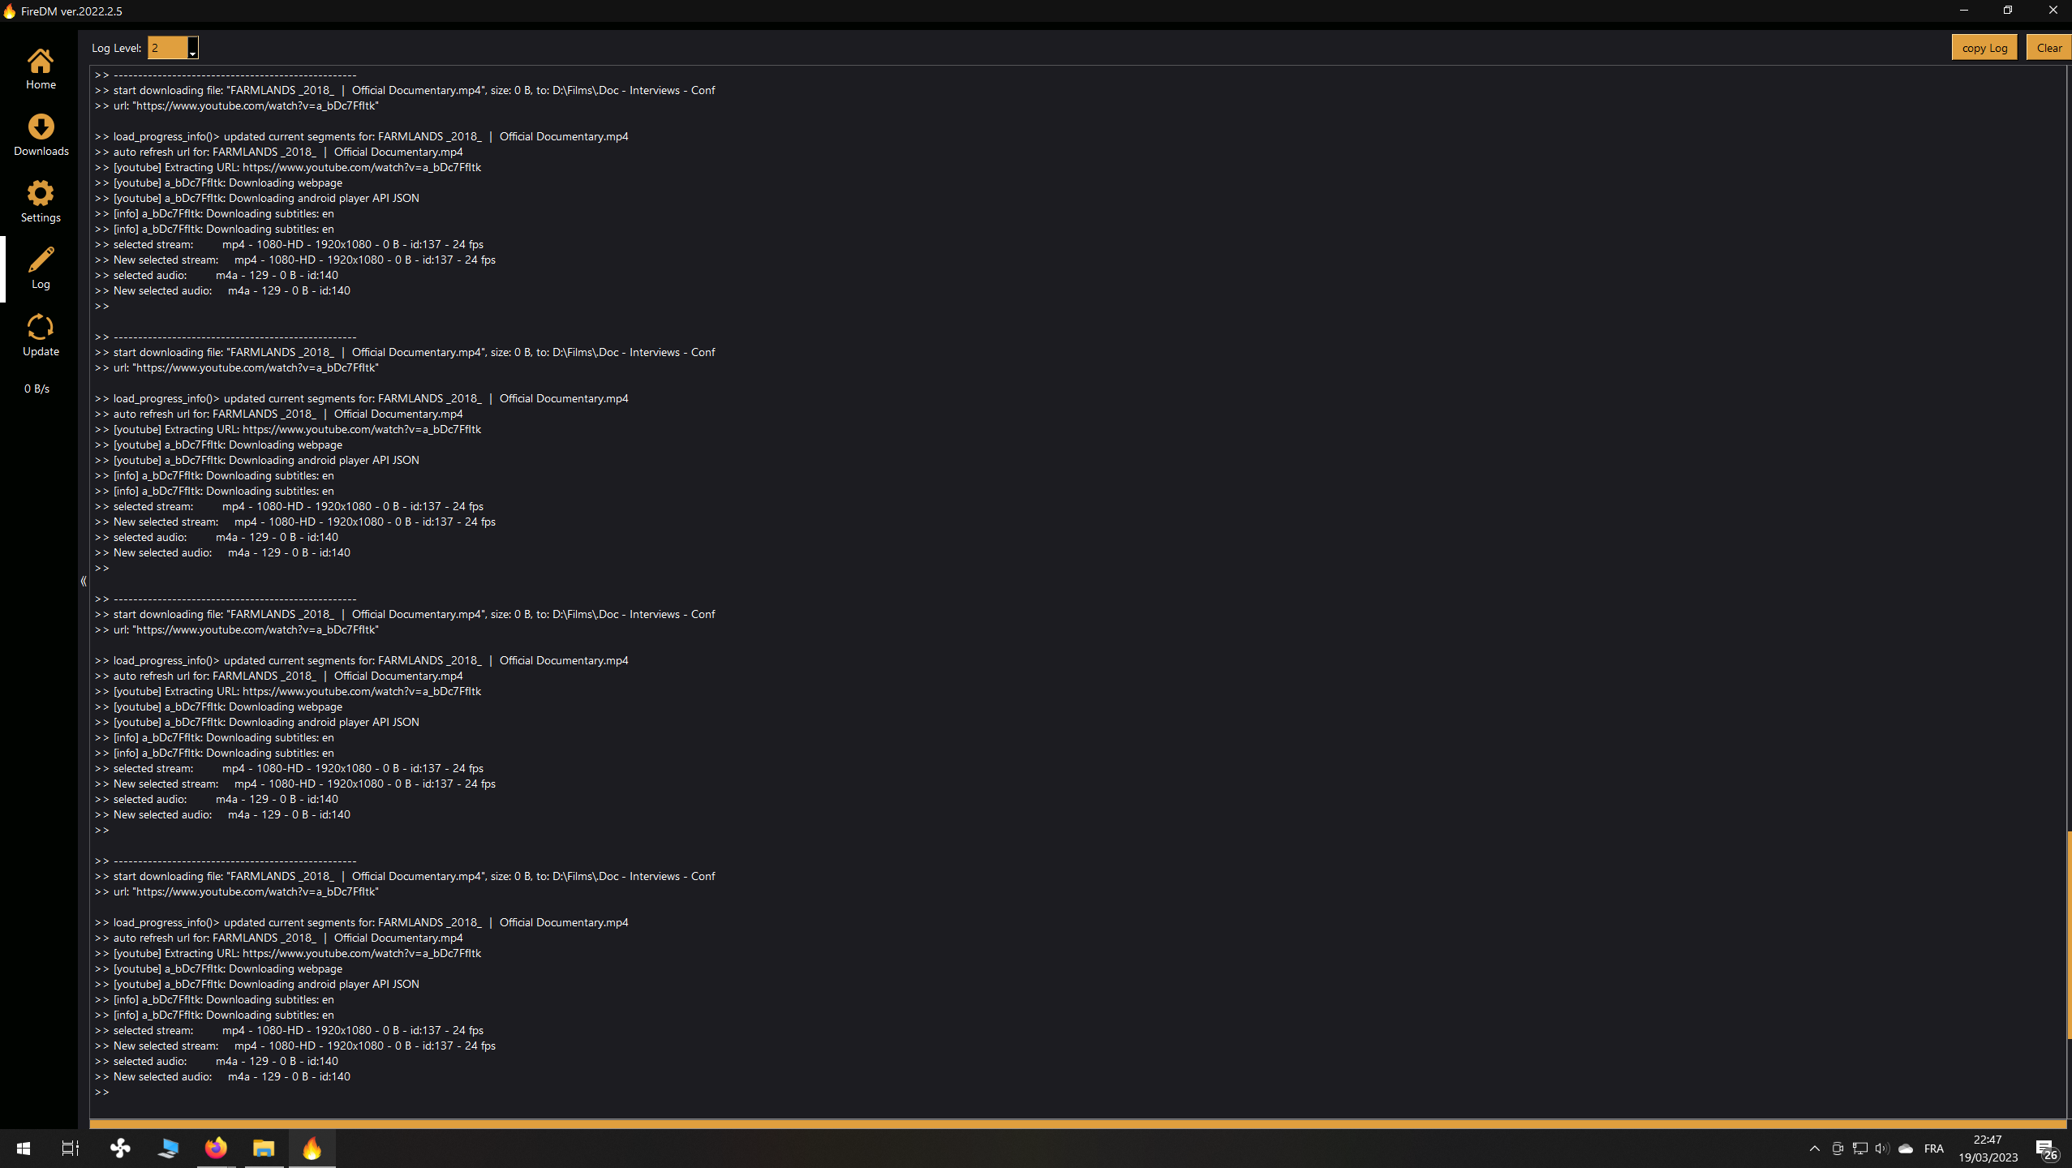Open the Home tab in sidebar
The image size is (2072, 1168).
pyautogui.click(x=41, y=68)
